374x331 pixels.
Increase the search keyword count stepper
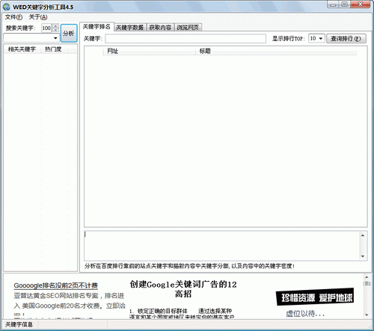[x=56, y=26]
